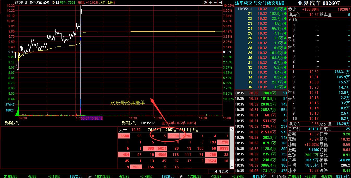Select the 4596 buy queue order cell
Viewport: 351px width, 178px height.
click(161, 155)
